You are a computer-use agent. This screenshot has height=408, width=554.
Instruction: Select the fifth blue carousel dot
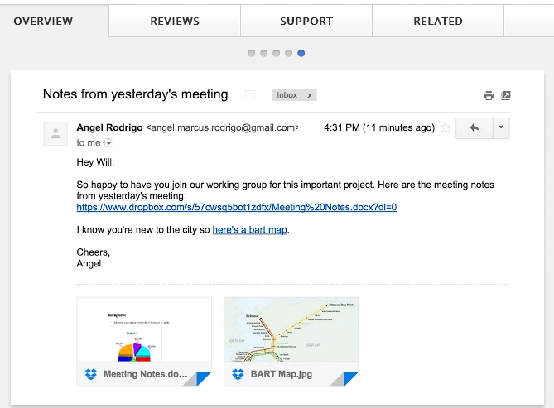[x=301, y=53]
